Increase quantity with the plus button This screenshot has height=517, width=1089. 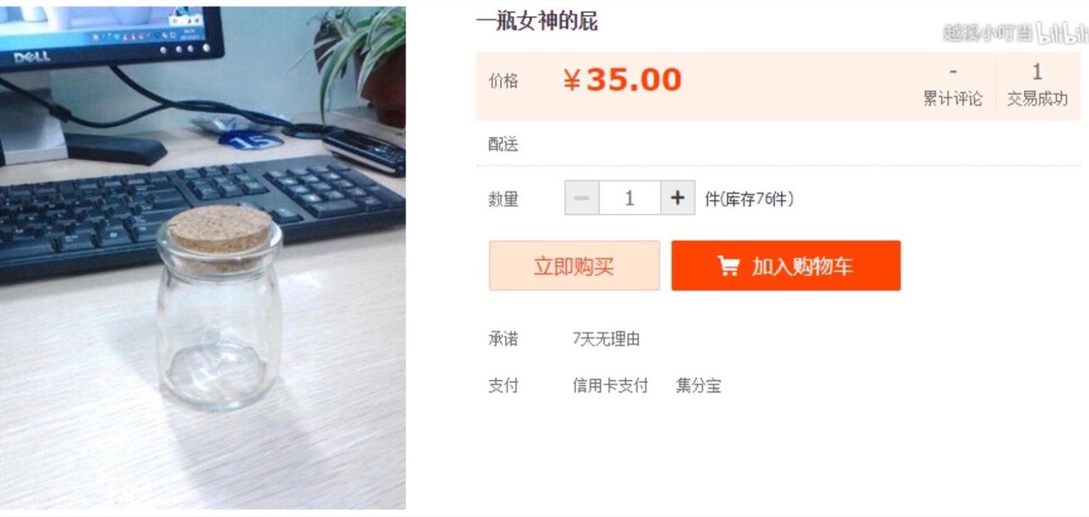pos(677,198)
